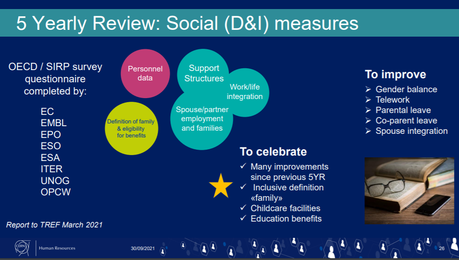Click the To improve heading

tap(395, 75)
